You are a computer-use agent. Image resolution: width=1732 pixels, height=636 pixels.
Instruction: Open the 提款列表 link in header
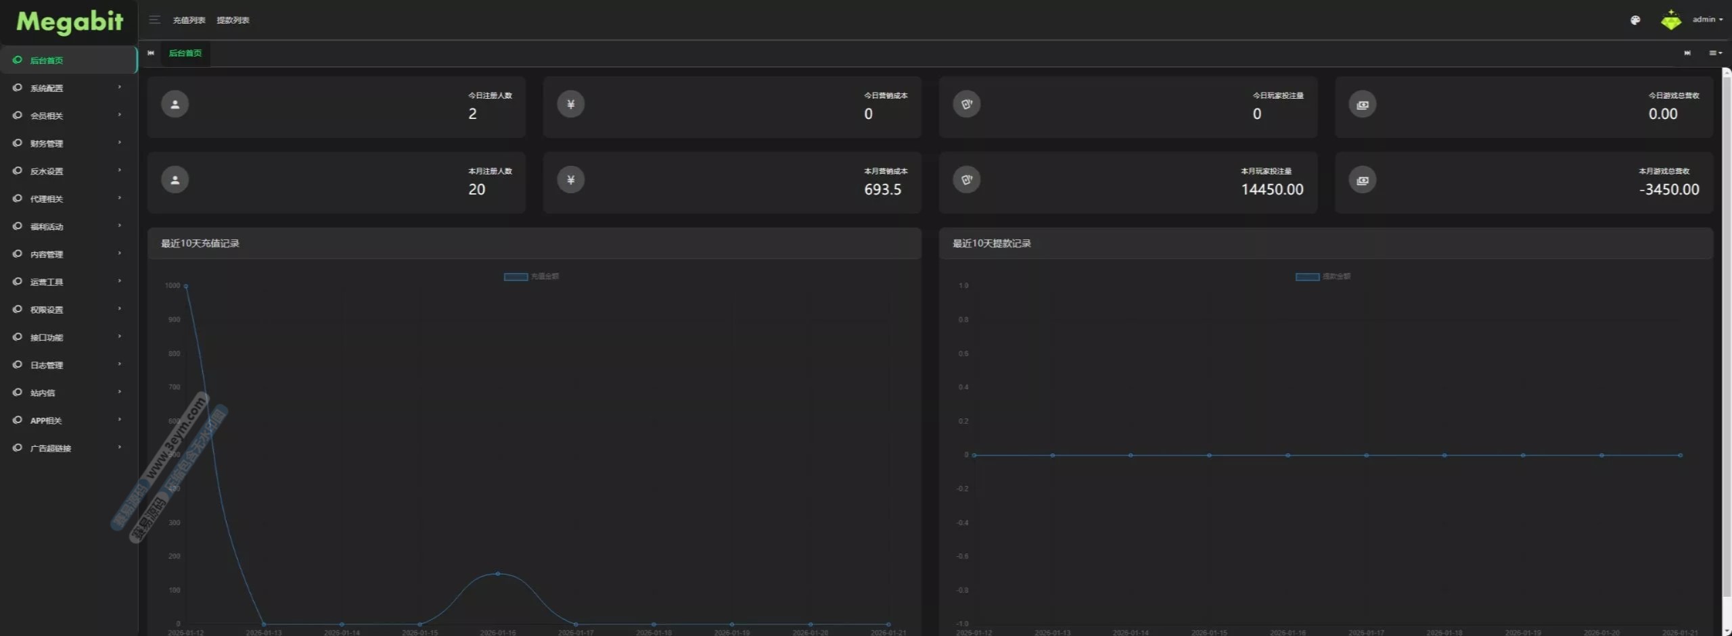[x=233, y=20]
